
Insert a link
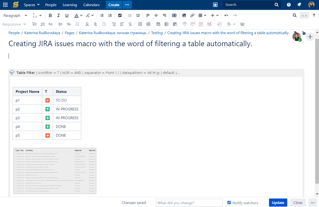click(x=192, y=15)
